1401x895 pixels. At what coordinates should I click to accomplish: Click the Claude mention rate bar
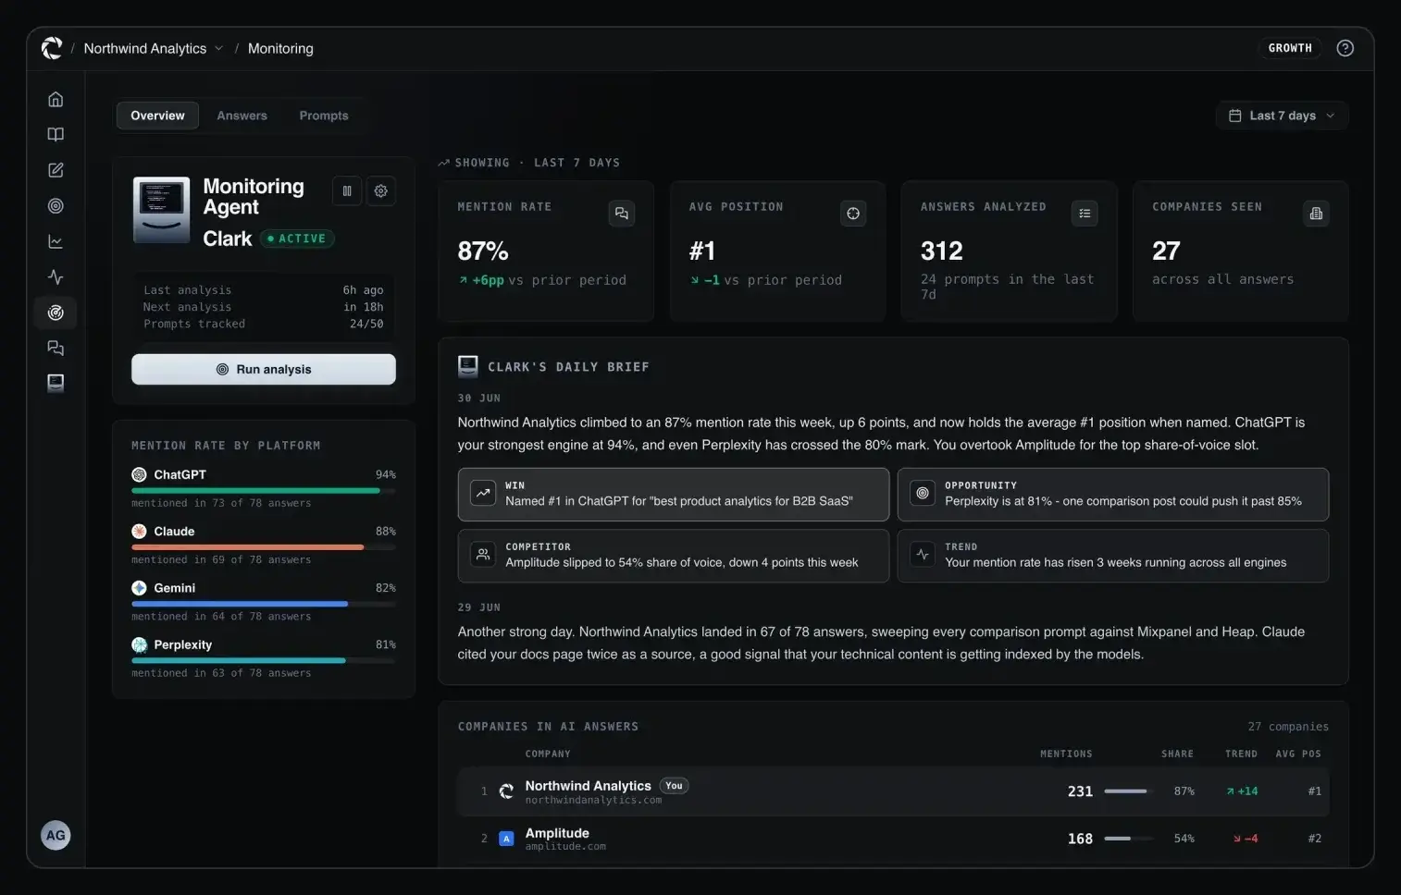264,546
